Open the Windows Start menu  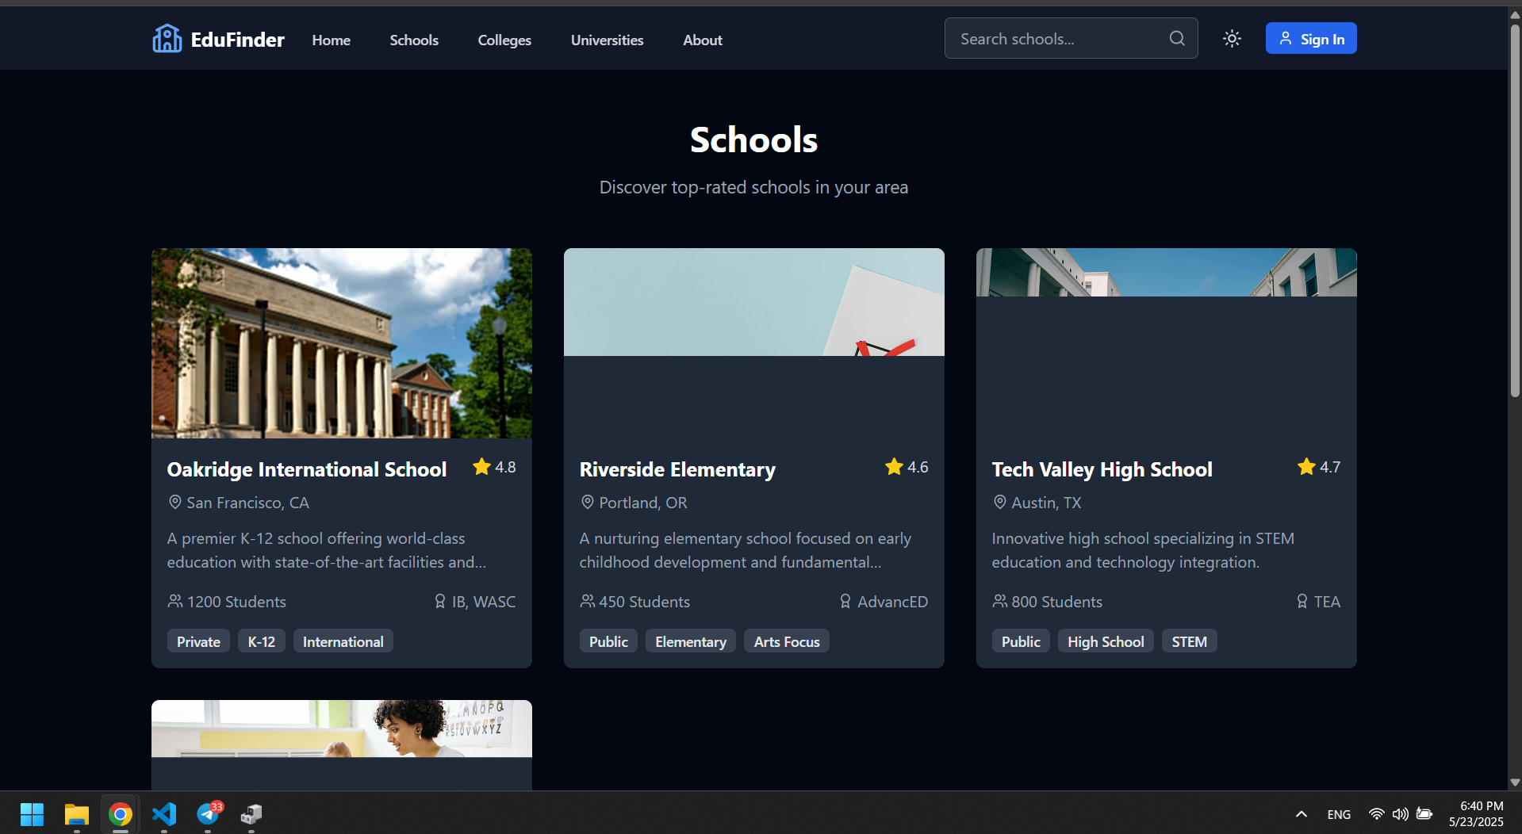tap(32, 813)
